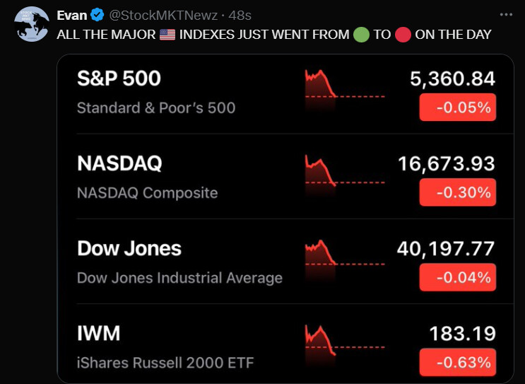525x384 pixels.
Task: Click the red circle emoji
Action: point(403,35)
